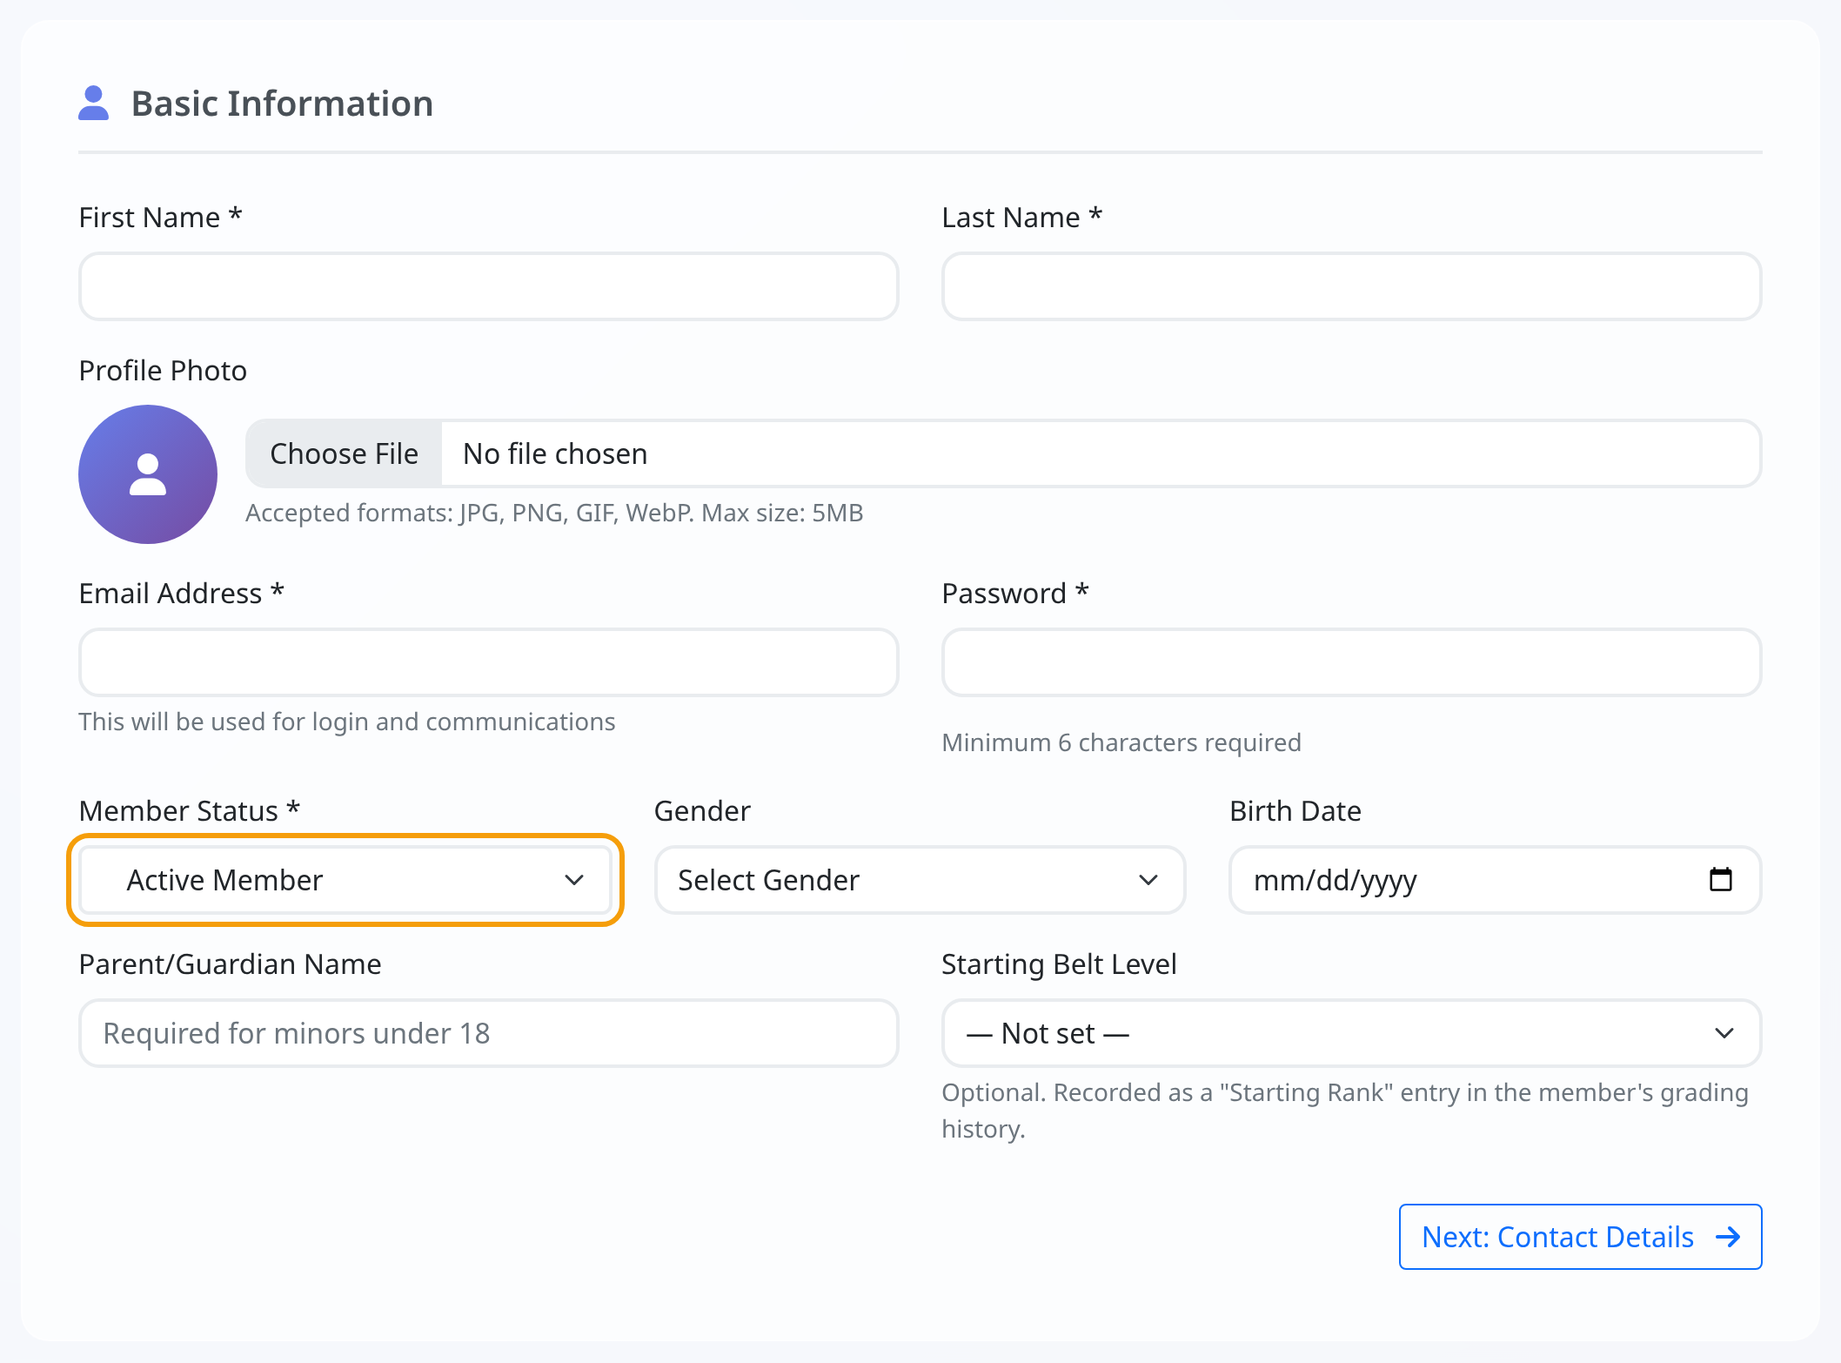Image resolution: width=1841 pixels, height=1363 pixels.
Task: Click 'This will be used for login' hint
Action: (346, 722)
